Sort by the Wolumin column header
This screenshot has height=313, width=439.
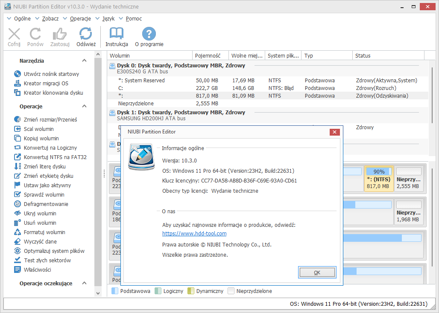pos(150,55)
